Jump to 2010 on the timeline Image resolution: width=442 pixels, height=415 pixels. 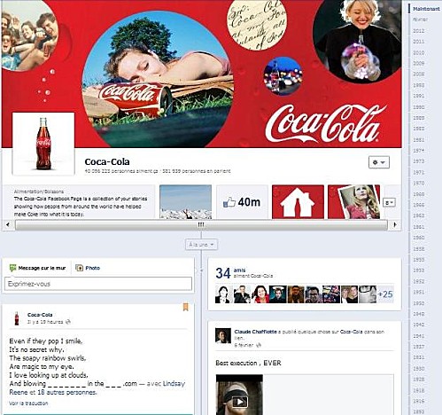[418, 52]
